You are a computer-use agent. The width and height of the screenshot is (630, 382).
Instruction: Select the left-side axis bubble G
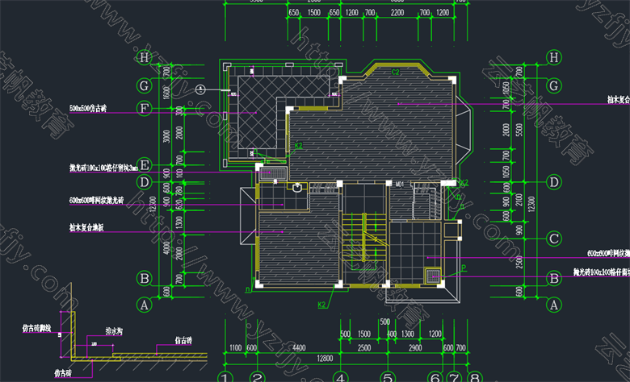click(145, 85)
